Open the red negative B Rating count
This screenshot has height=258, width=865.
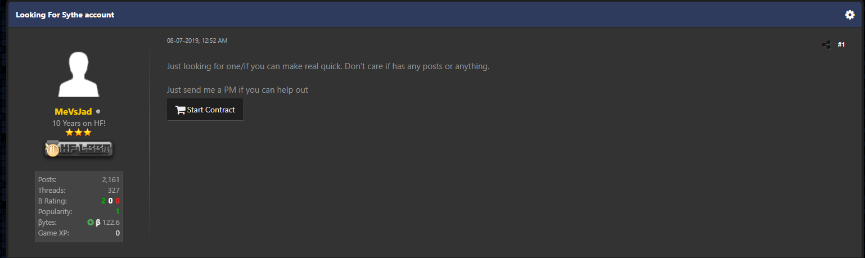point(117,201)
